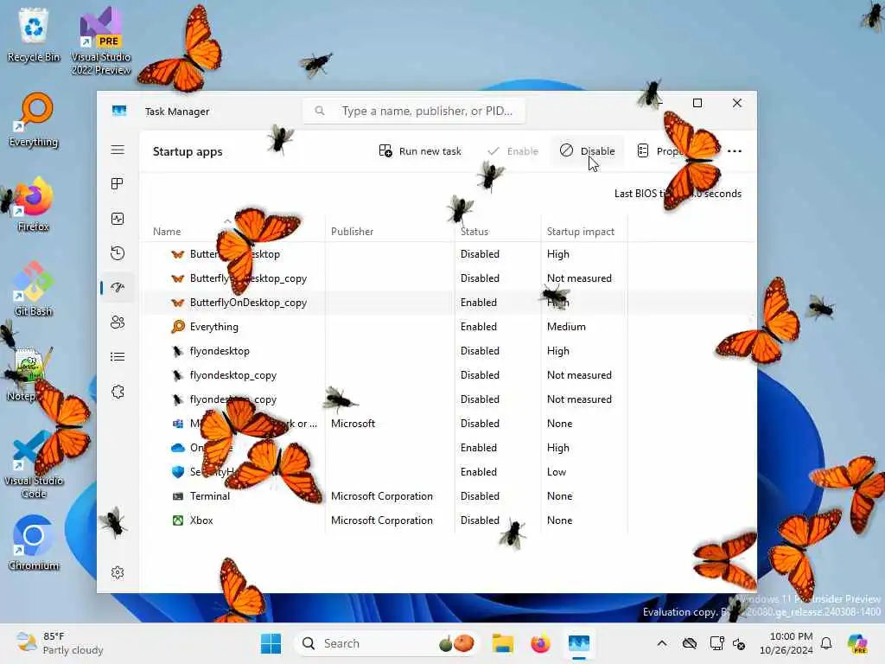885x664 pixels.
Task: Open the Services page puzzle icon
Action: (118, 392)
